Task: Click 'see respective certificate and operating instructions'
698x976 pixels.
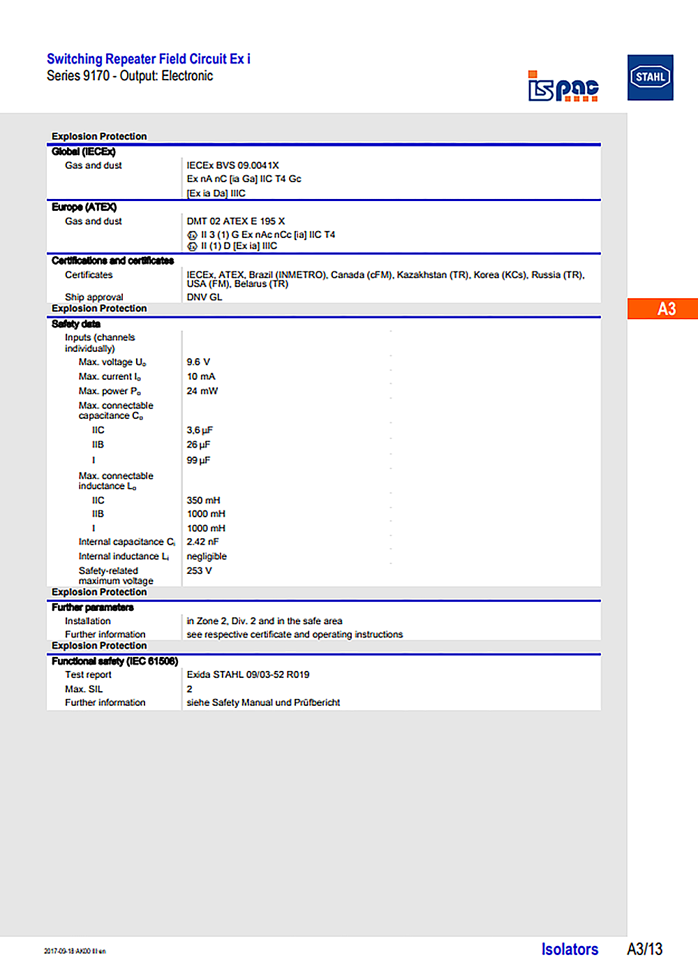Action: point(295,635)
